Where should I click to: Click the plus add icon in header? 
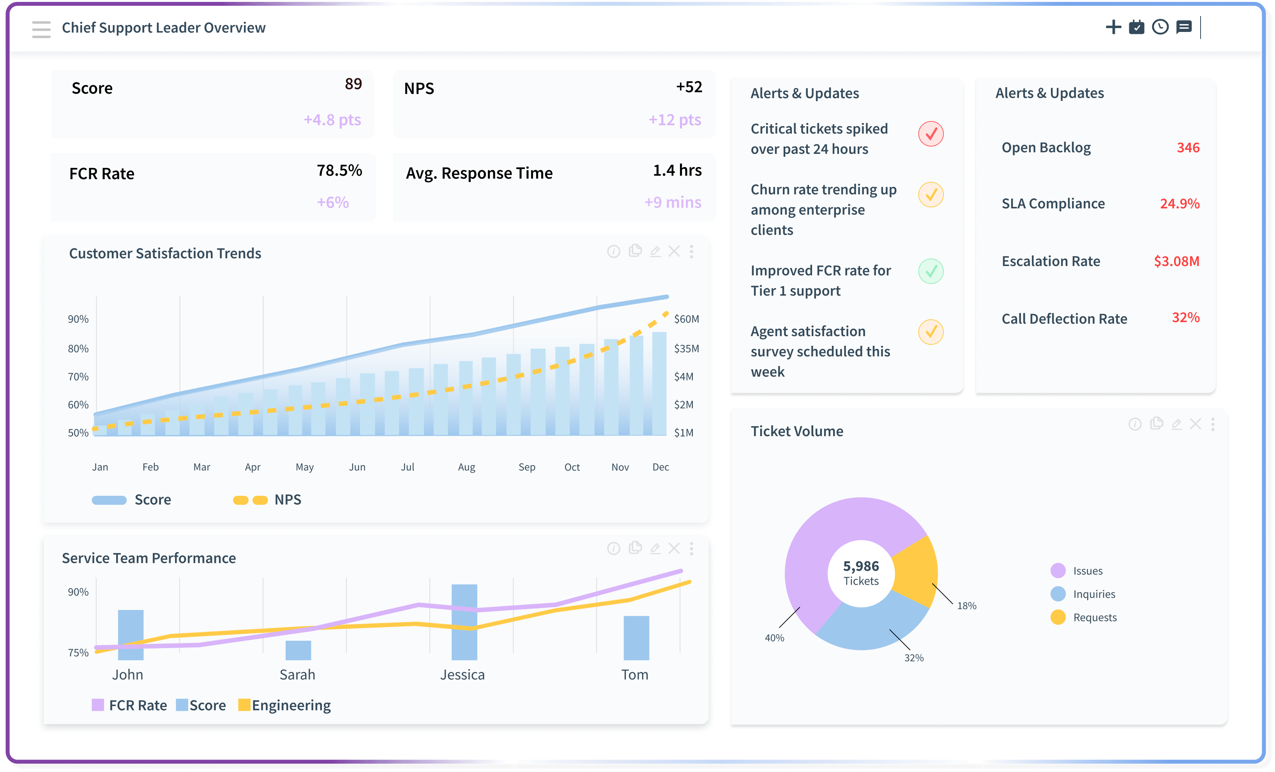coord(1113,27)
